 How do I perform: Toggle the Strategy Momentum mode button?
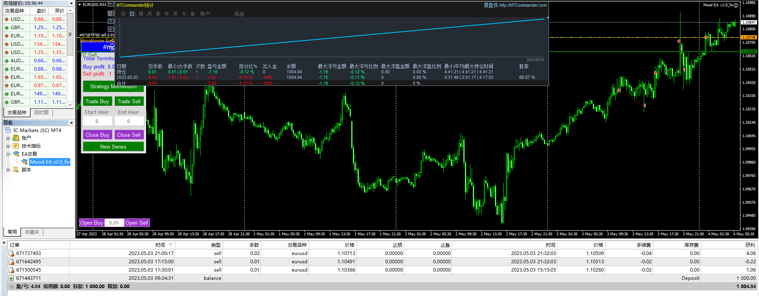pyautogui.click(x=113, y=87)
